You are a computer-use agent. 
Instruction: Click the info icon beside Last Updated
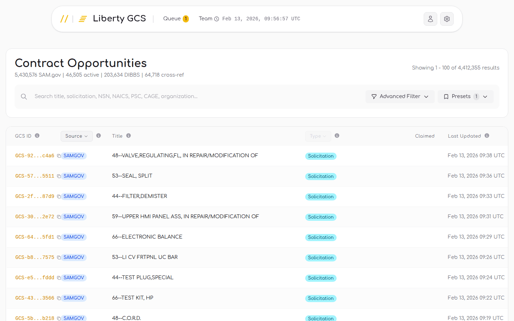pos(487,136)
